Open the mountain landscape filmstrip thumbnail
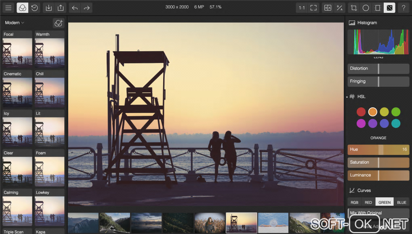This screenshot has width=412, height=234. coord(83,223)
